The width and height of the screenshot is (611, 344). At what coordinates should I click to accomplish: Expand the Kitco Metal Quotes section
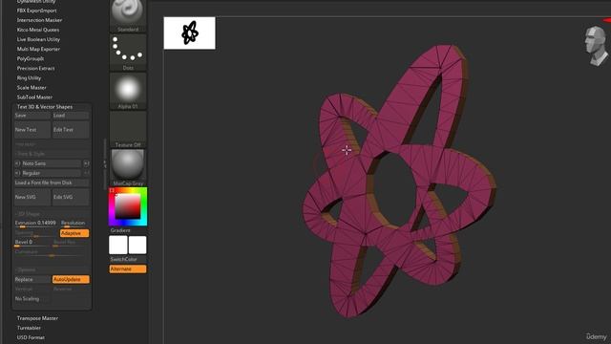click(x=38, y=30)
